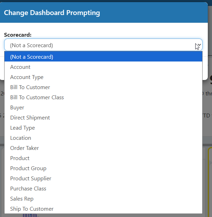Select the Order Taker option

103,148
